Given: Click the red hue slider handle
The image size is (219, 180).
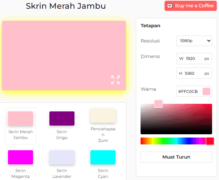Looking at the screenshot, I should [210, 141].
